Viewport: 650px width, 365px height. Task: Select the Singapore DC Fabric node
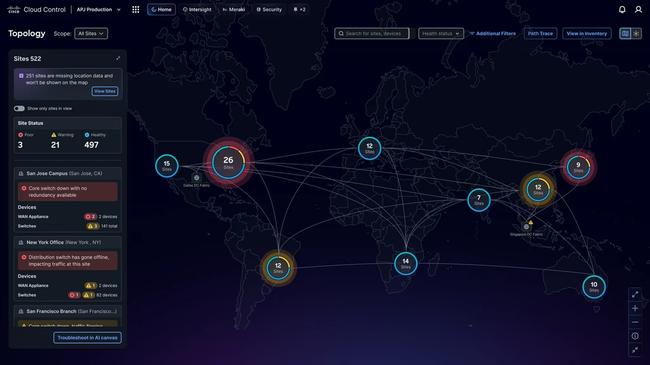click(x=526, y=227)
